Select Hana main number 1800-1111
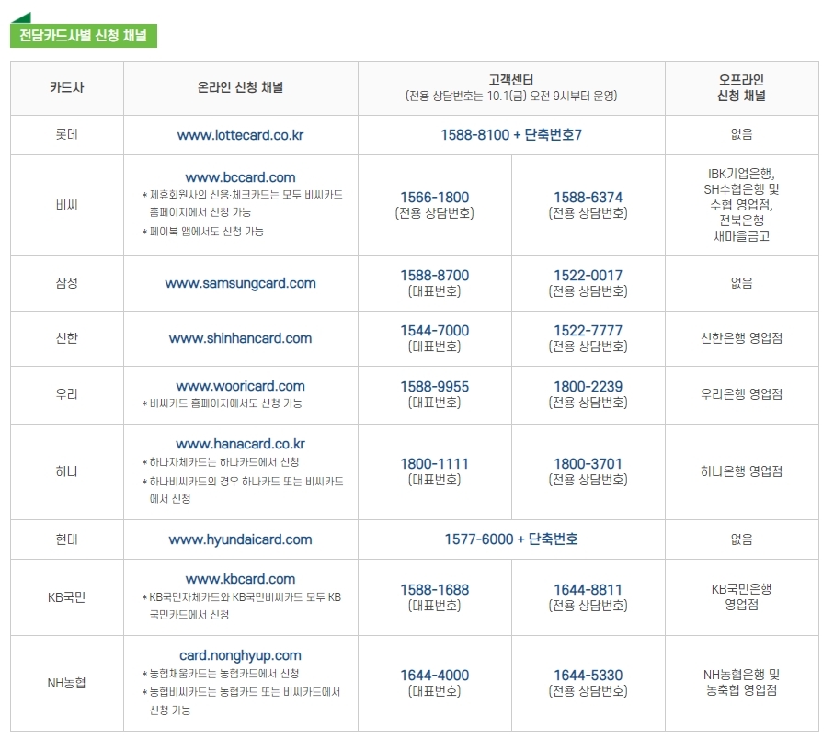Image resolution: width=834 pixels, height=738 pixels. pyautogui.click(x=435, y=464)
